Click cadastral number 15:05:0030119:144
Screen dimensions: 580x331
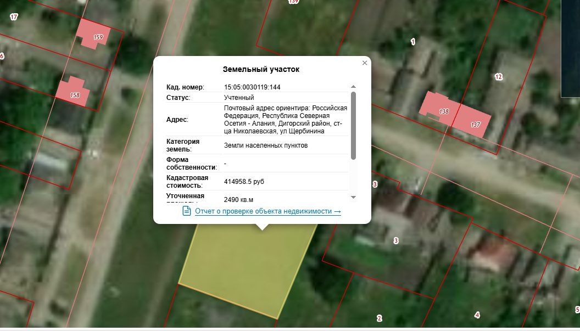252,87
